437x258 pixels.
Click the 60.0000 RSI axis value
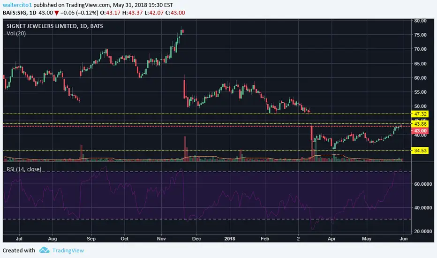423,184
